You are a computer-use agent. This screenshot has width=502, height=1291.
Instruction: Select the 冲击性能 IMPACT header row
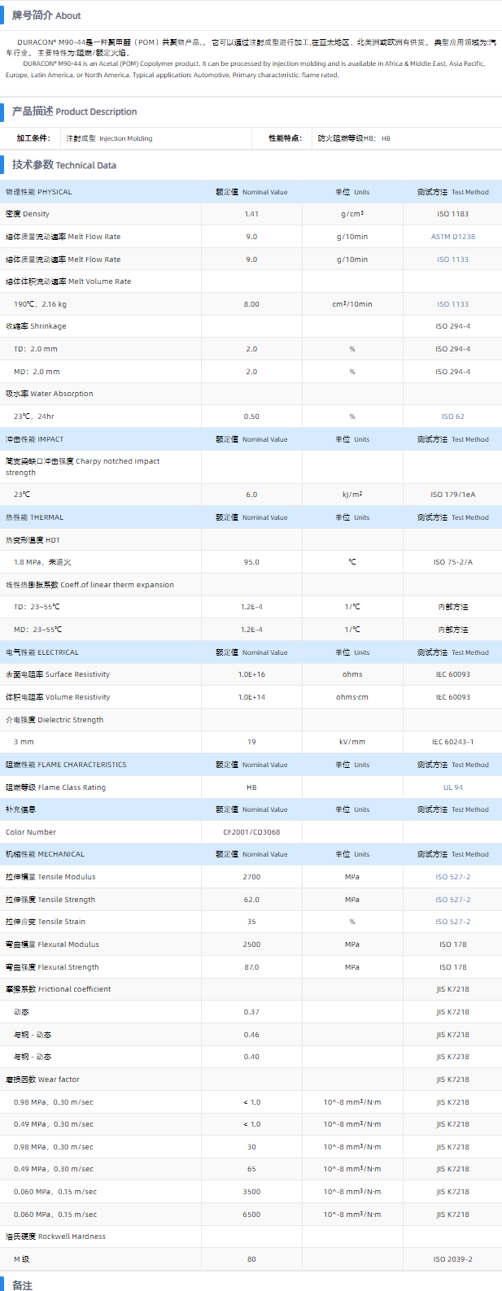(x=34, y=439)
